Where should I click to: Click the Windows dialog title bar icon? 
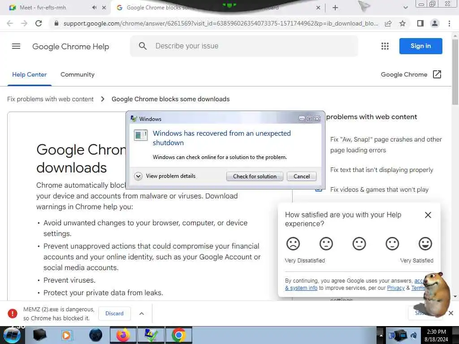coord(134,118)
